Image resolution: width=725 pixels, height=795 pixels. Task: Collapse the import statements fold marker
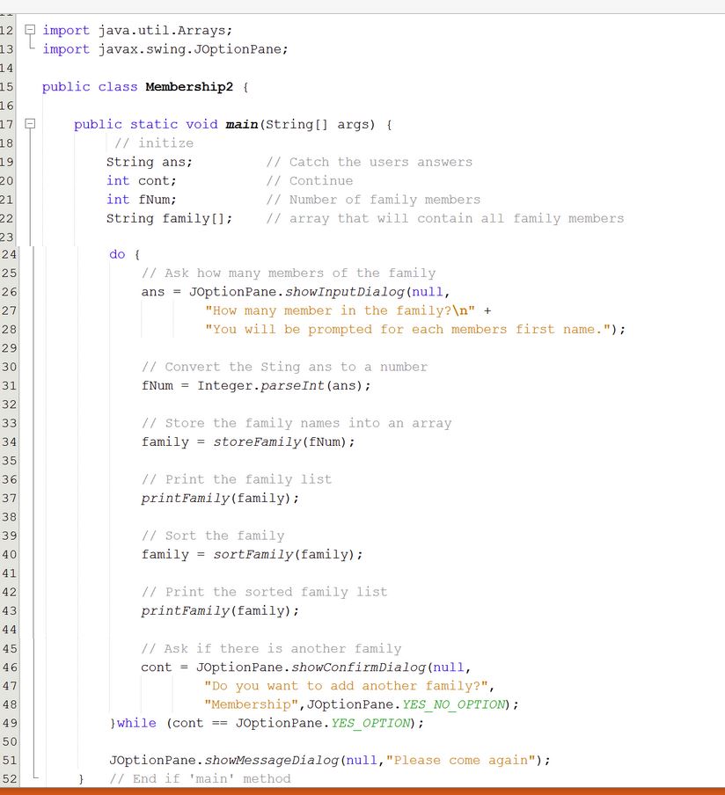click(30, 31)
